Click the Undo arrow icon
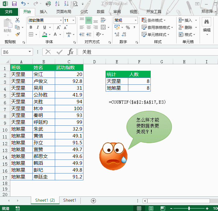This screenshot has height=211, width=218. [x=24, y=4]
